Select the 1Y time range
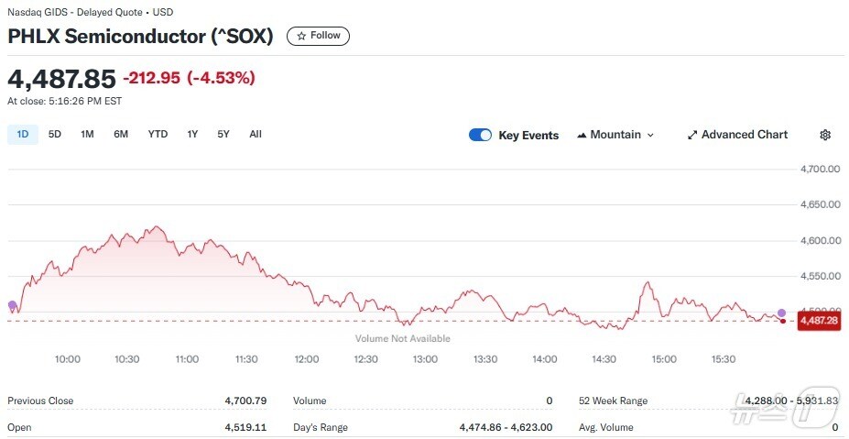849x439 pixels. pos(192,134)
